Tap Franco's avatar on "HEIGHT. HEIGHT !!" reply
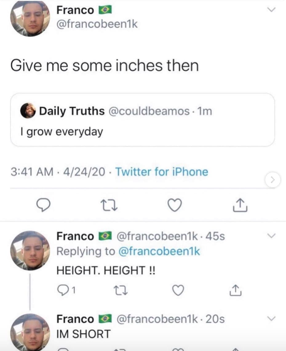The image size is (286, 351). point(30,250)
